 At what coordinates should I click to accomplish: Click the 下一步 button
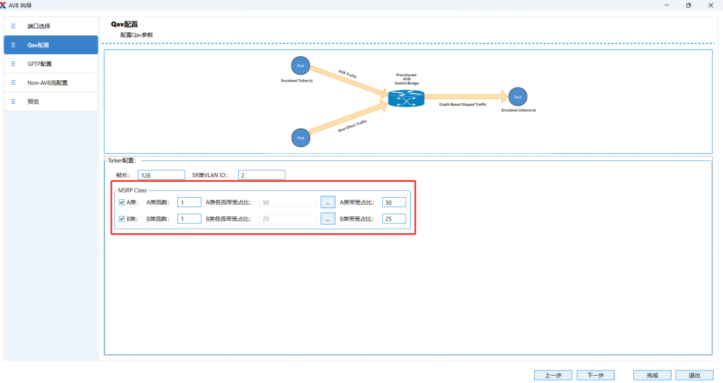pos(595,375)
